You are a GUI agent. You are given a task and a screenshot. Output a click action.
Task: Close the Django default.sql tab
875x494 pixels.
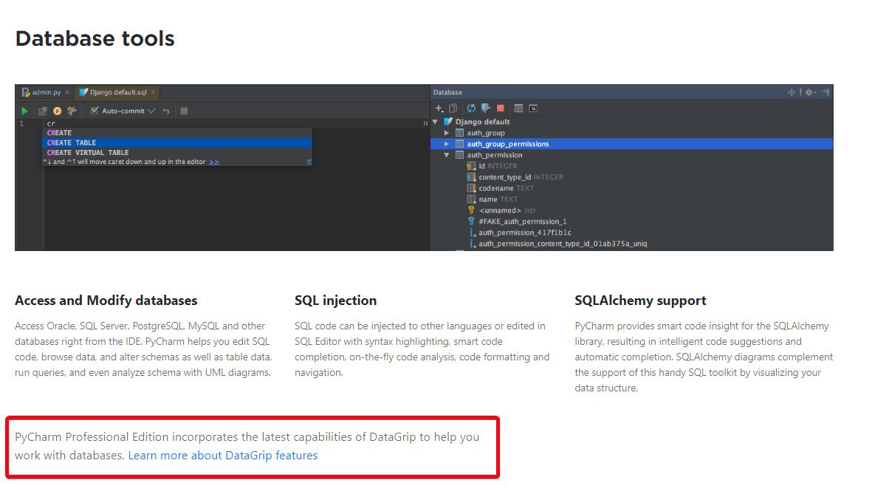[153, 92]
